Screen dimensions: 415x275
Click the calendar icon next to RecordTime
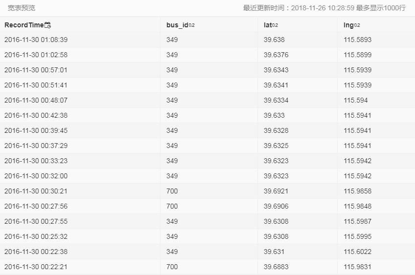pyautogui.click(x=47, y=25)
